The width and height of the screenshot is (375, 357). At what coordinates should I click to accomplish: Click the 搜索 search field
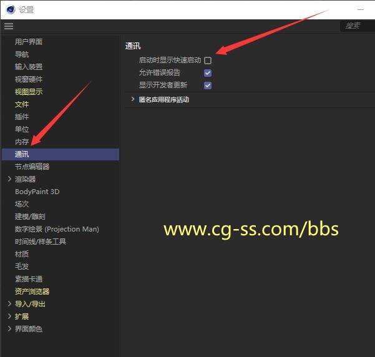point(358,26)
